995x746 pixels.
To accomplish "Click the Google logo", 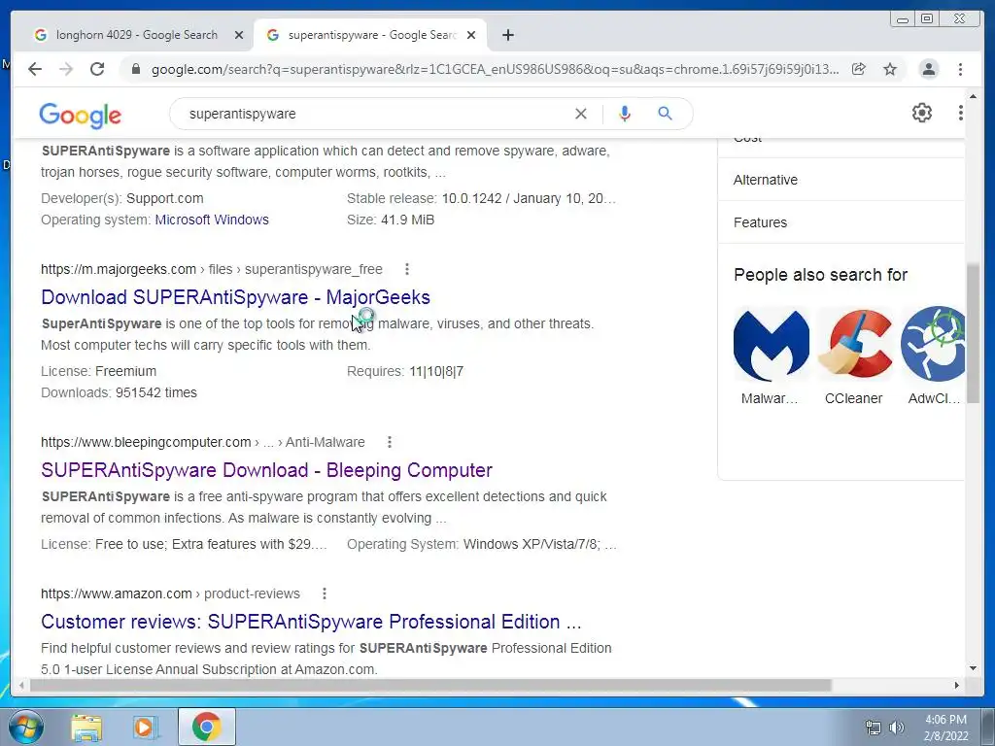I will click(80, 115).
